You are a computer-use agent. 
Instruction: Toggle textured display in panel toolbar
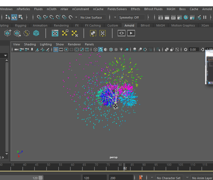[116, 50]
